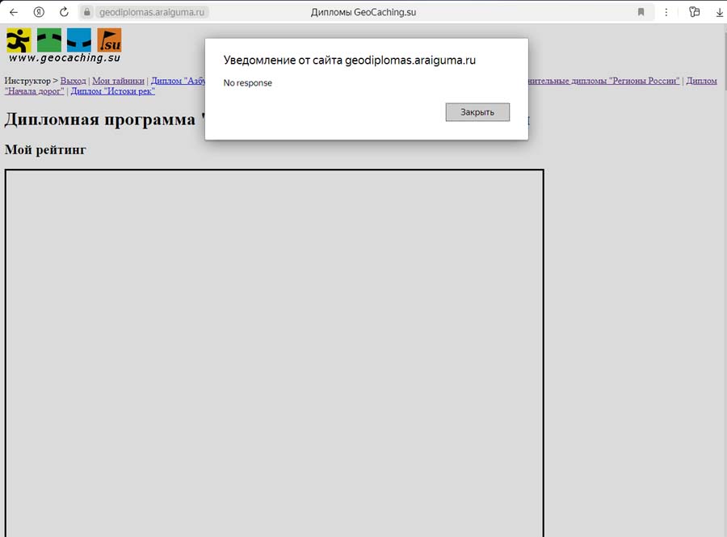Bookmark this page with bookmark icon

(x=641, y=12)
